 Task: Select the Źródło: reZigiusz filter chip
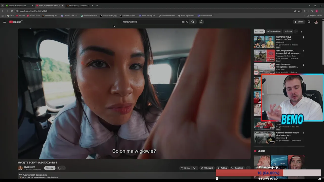tap(274, 32)
